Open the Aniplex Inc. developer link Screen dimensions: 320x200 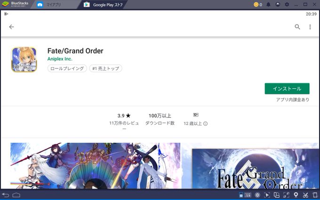[60, 59]
